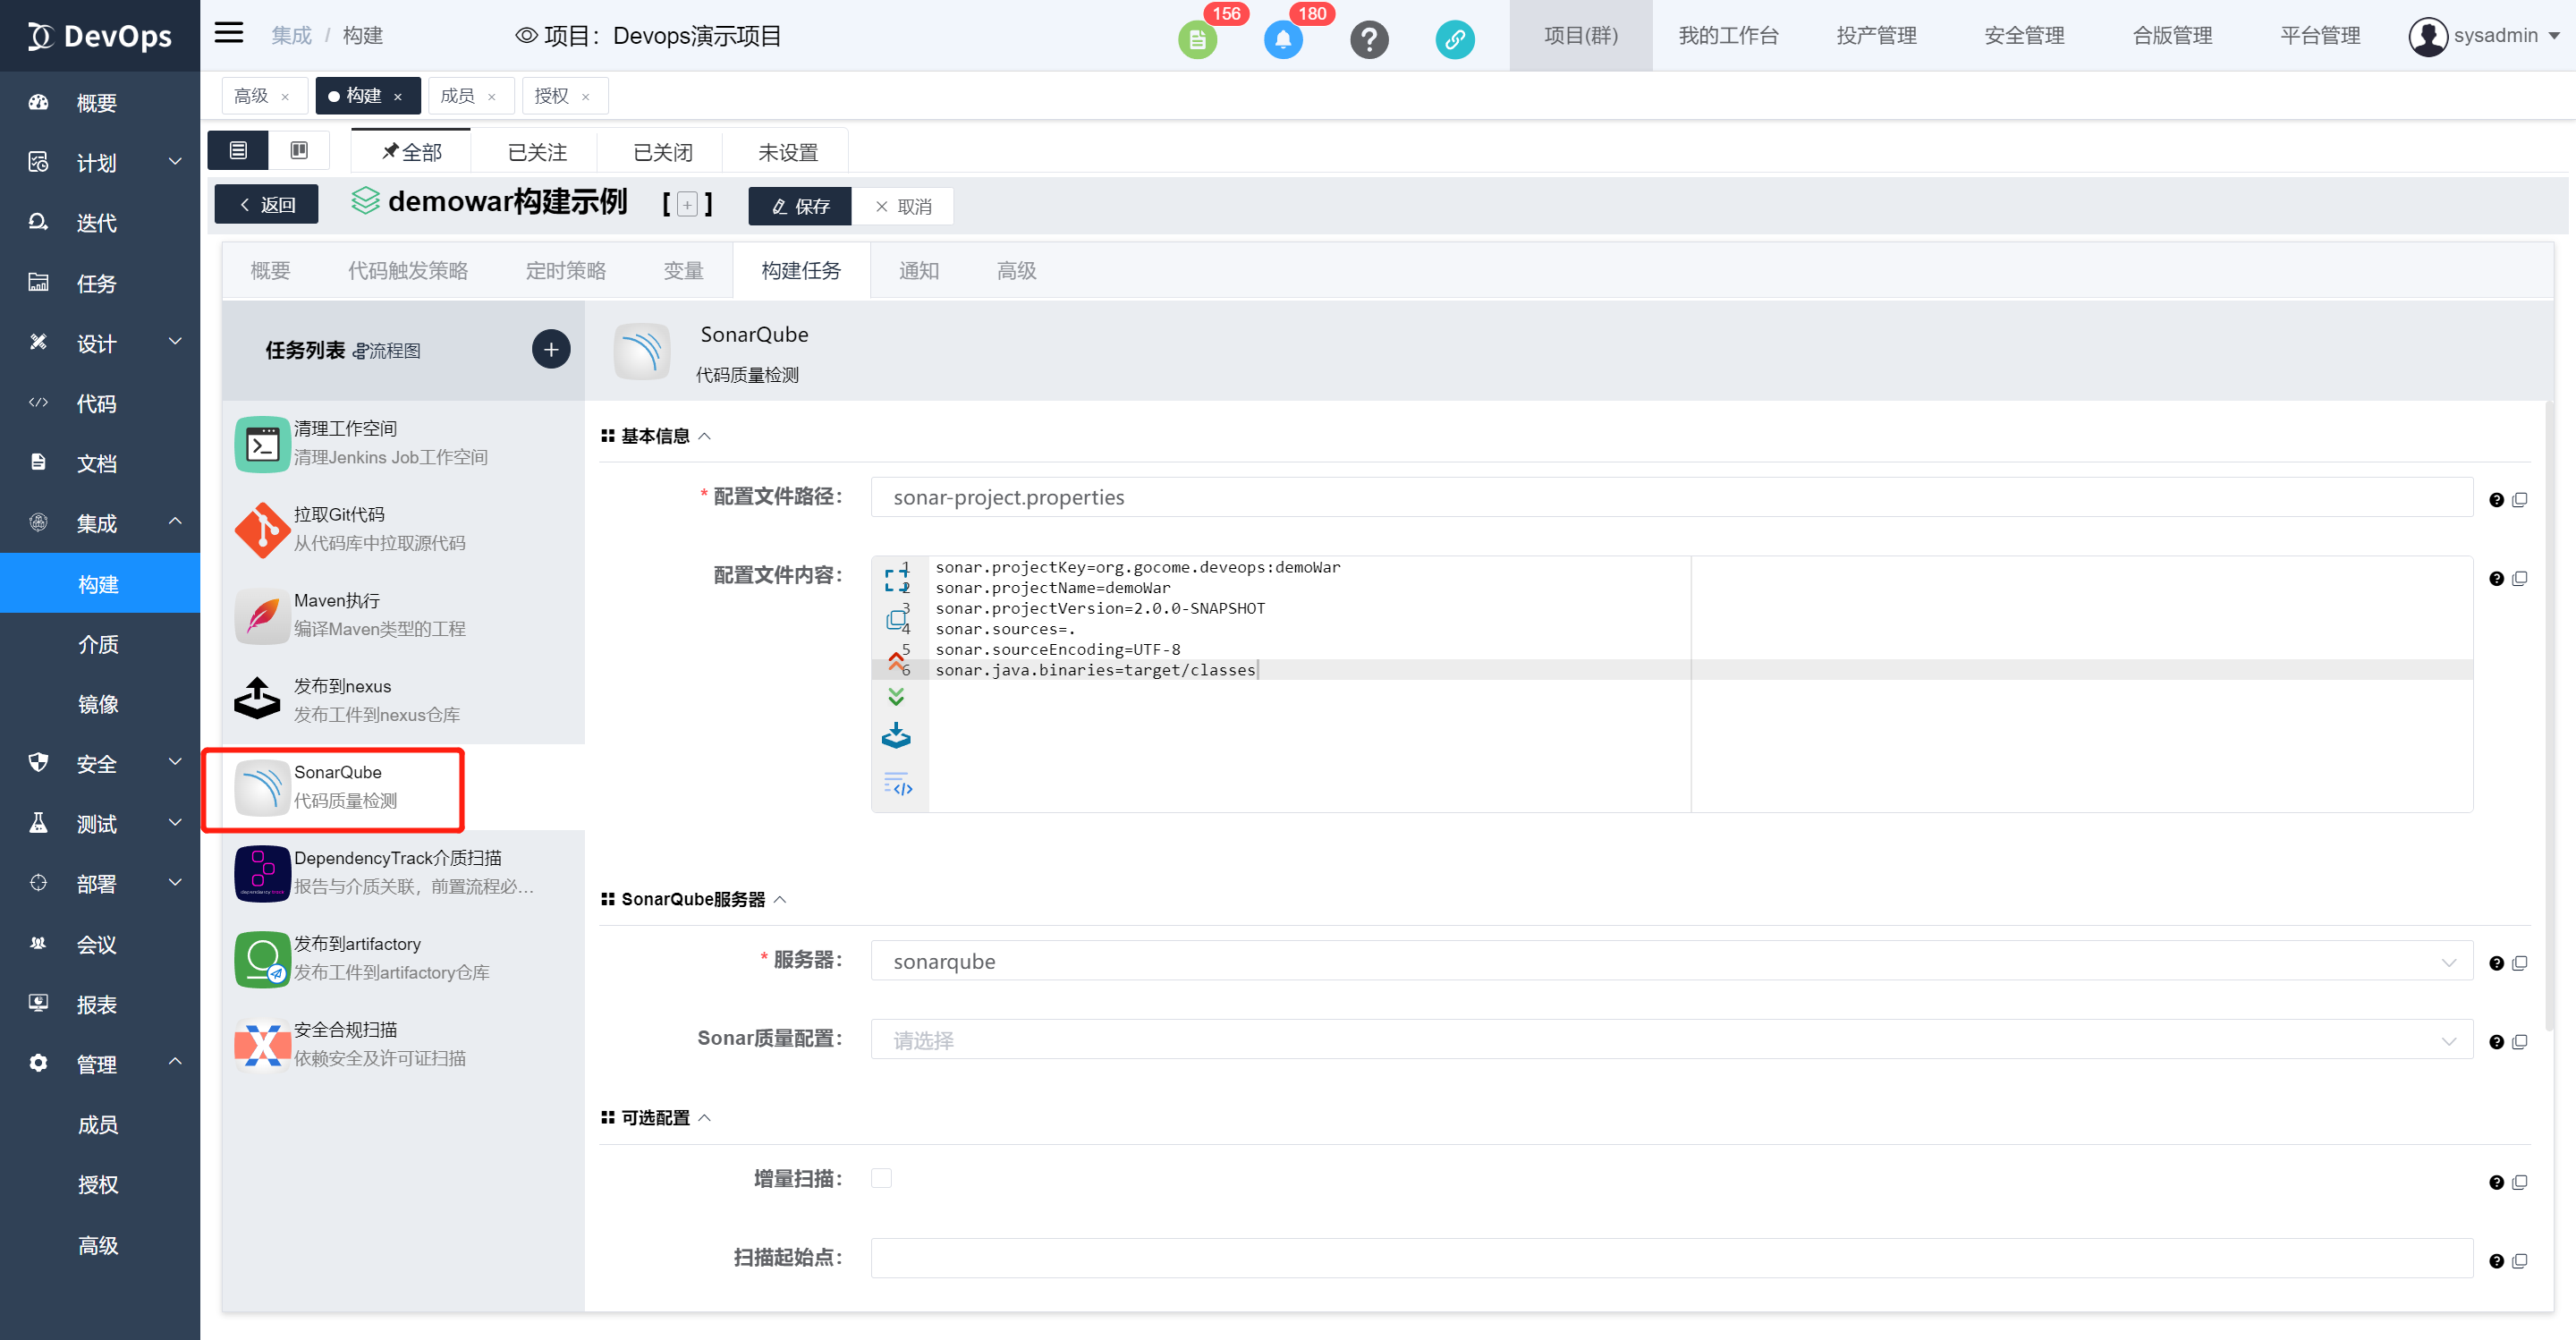The height and width of the screenshot is (1340, 2576).
Task: Toggle the hamburger menu icon
Action: (229, 33)
